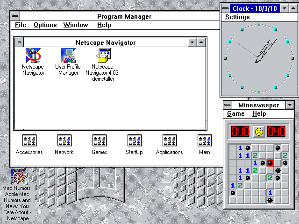Open the Accessories program group icon
The height and width of the screenshot is (224, 299).
click(x=29, y=140)
